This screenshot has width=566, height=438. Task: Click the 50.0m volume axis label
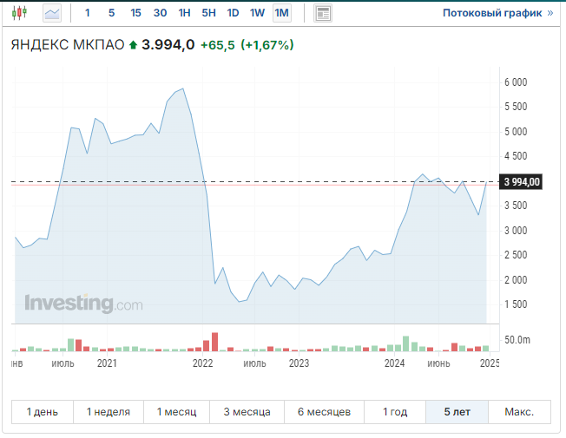coord(517,339)
